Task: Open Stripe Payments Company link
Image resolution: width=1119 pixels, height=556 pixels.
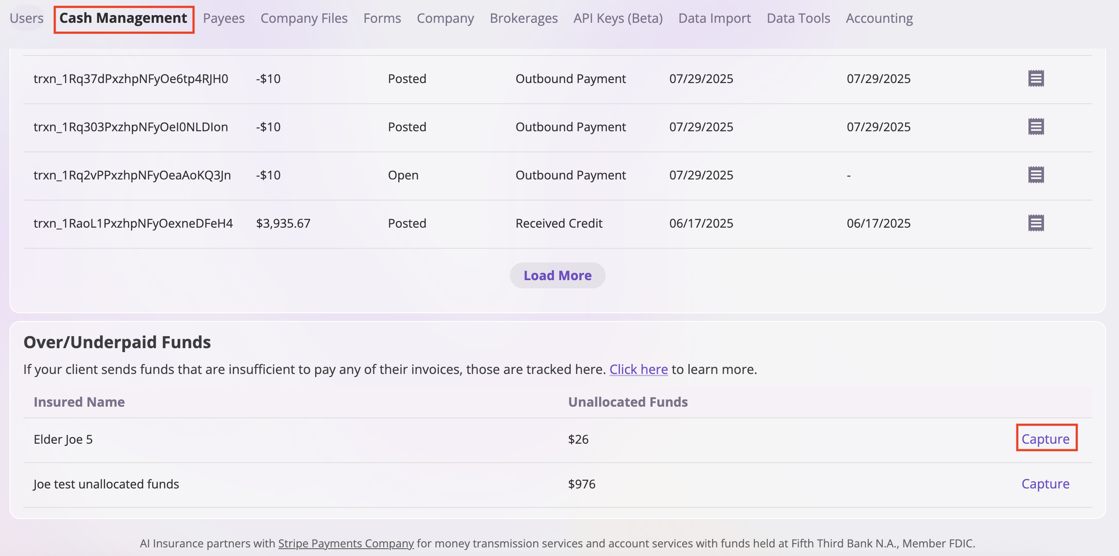Action: tap(346, 543)
